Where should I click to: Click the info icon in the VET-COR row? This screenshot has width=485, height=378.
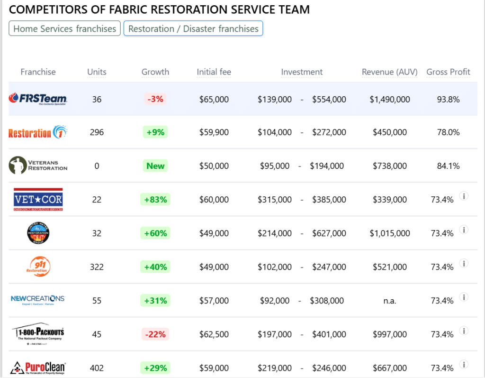pos(463,196)
